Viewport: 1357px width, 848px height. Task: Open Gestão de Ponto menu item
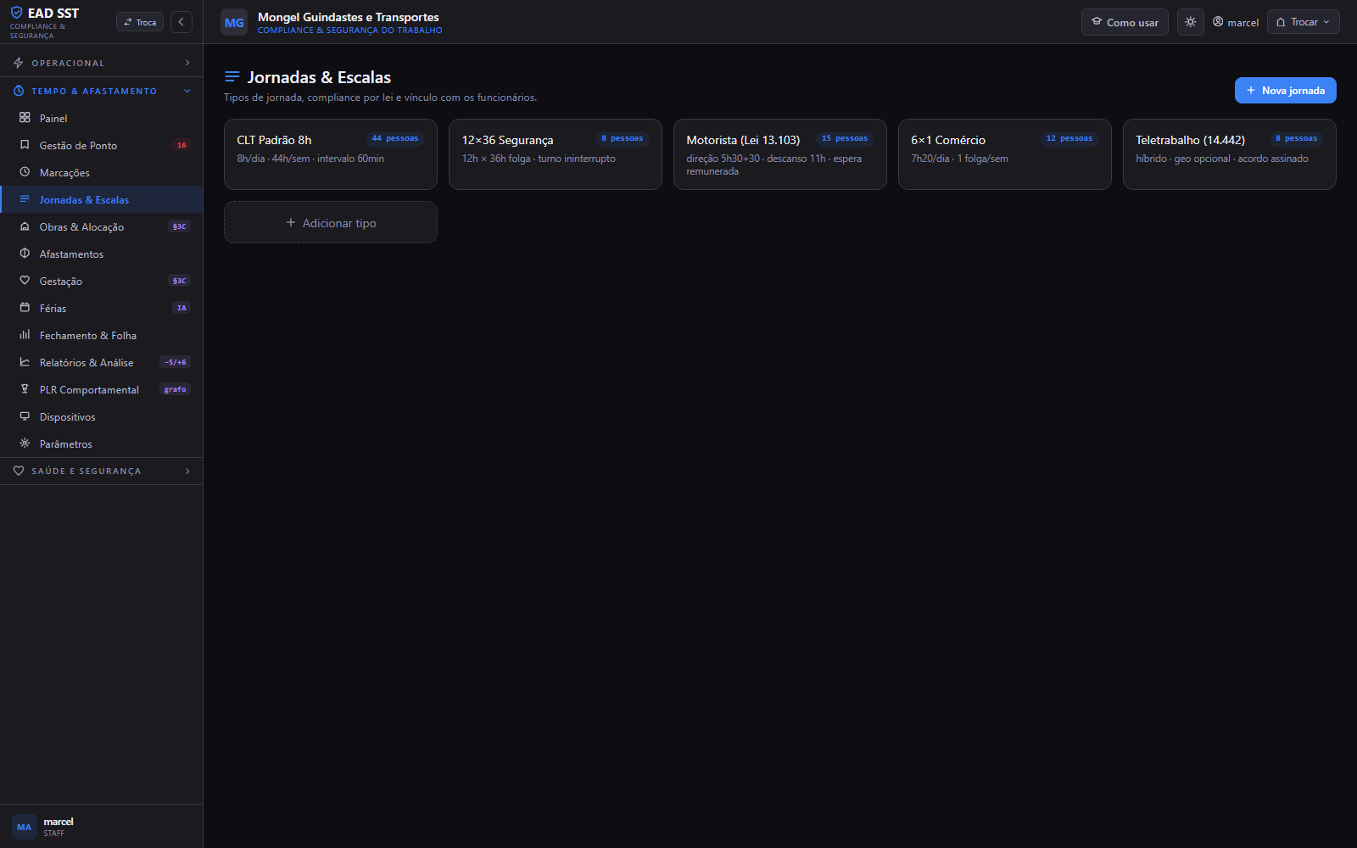(102, 145)
